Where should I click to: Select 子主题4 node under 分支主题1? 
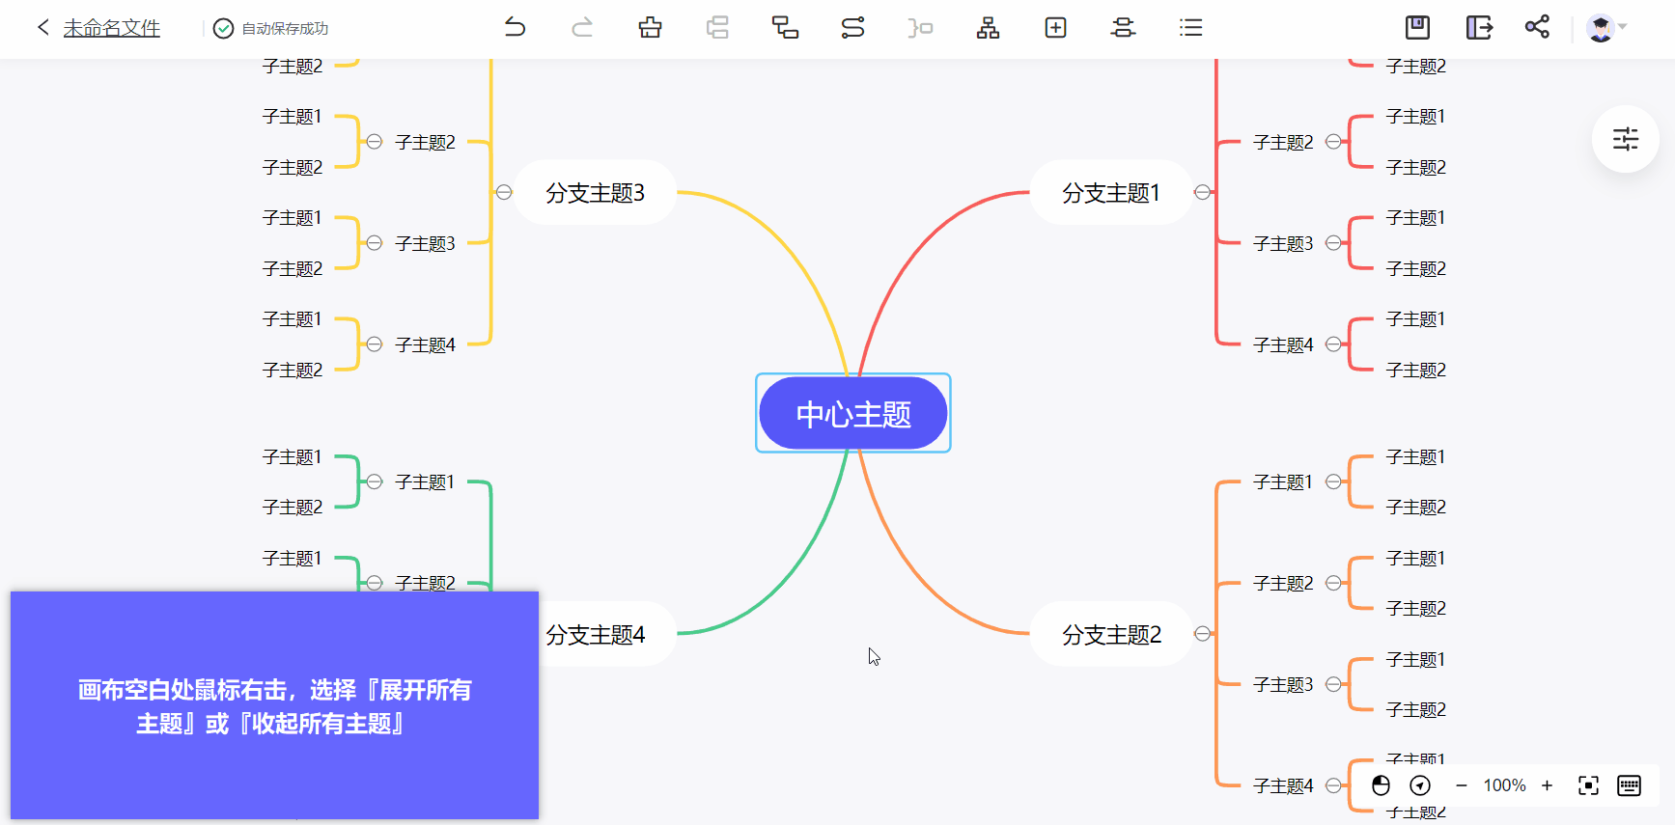[1283, 344]
